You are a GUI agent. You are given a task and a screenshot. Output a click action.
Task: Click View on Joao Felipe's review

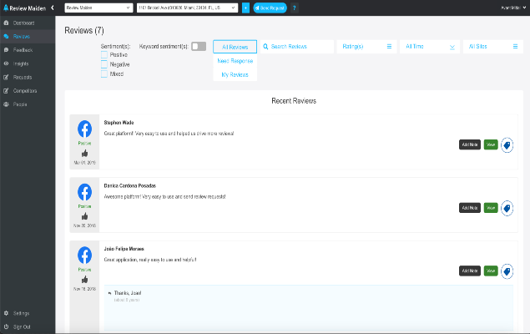(x=491, y=271)
